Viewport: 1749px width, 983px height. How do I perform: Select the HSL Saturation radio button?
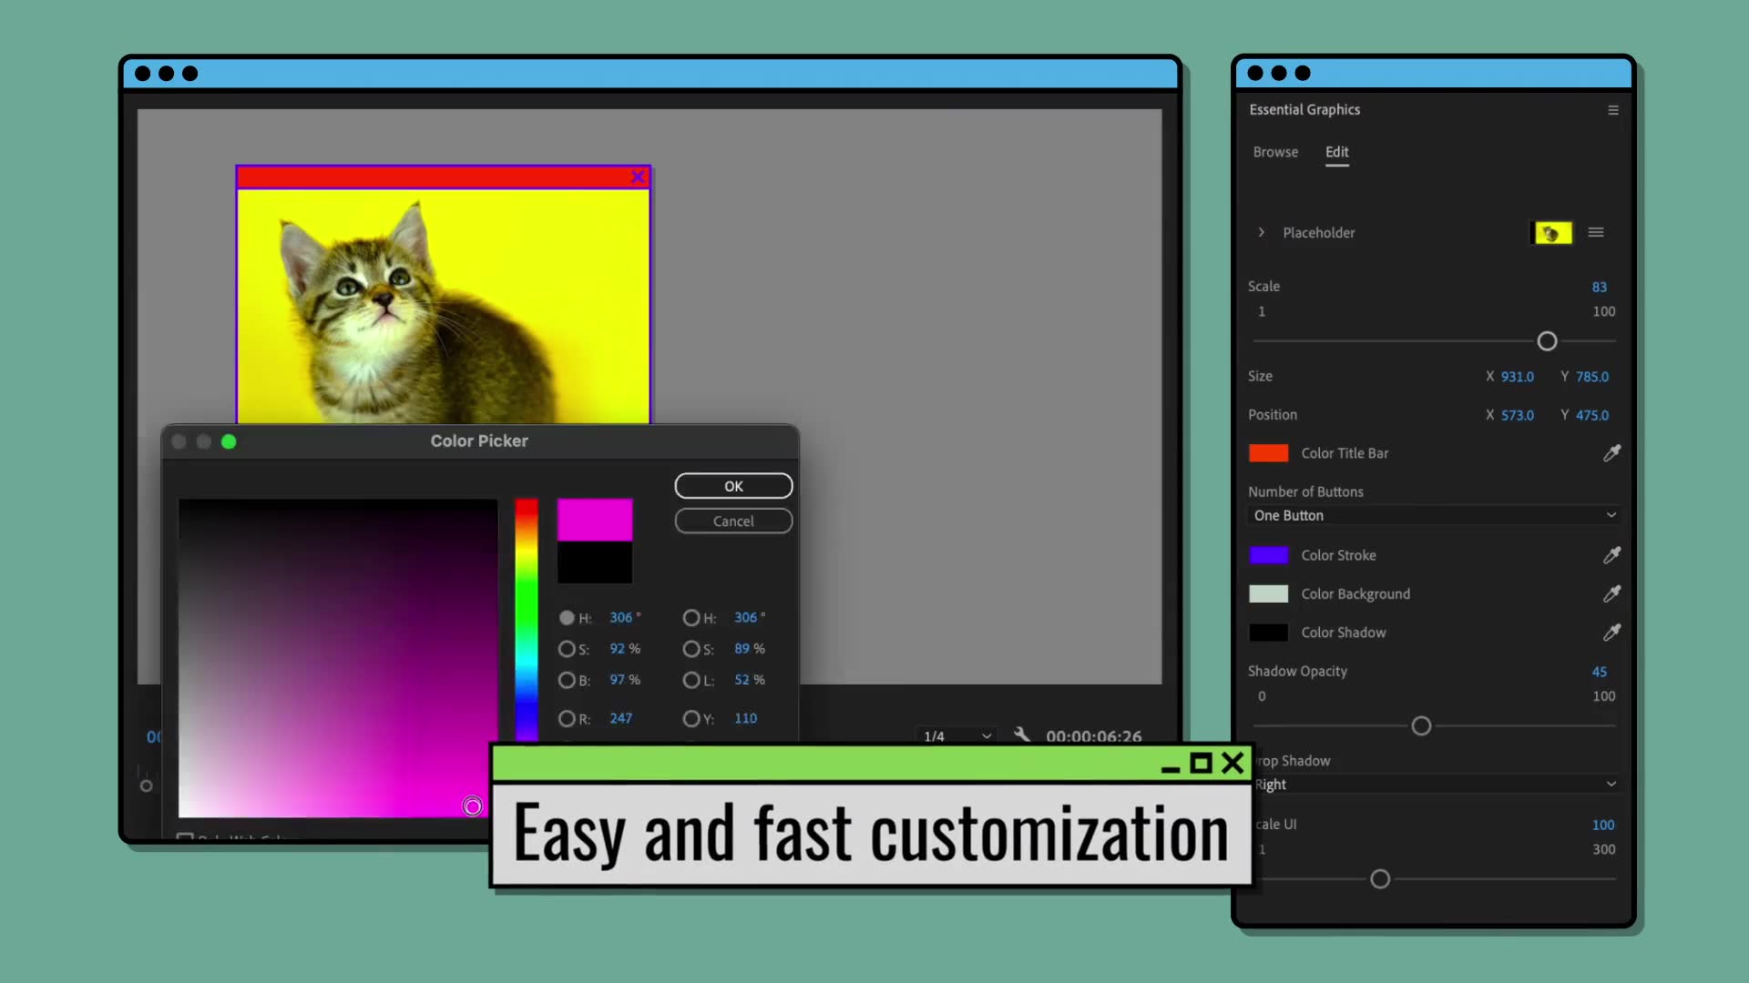690,648
